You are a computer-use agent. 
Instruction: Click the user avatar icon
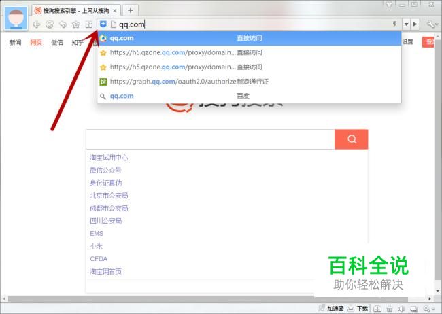pyautogui.click(x=16, y=18)
